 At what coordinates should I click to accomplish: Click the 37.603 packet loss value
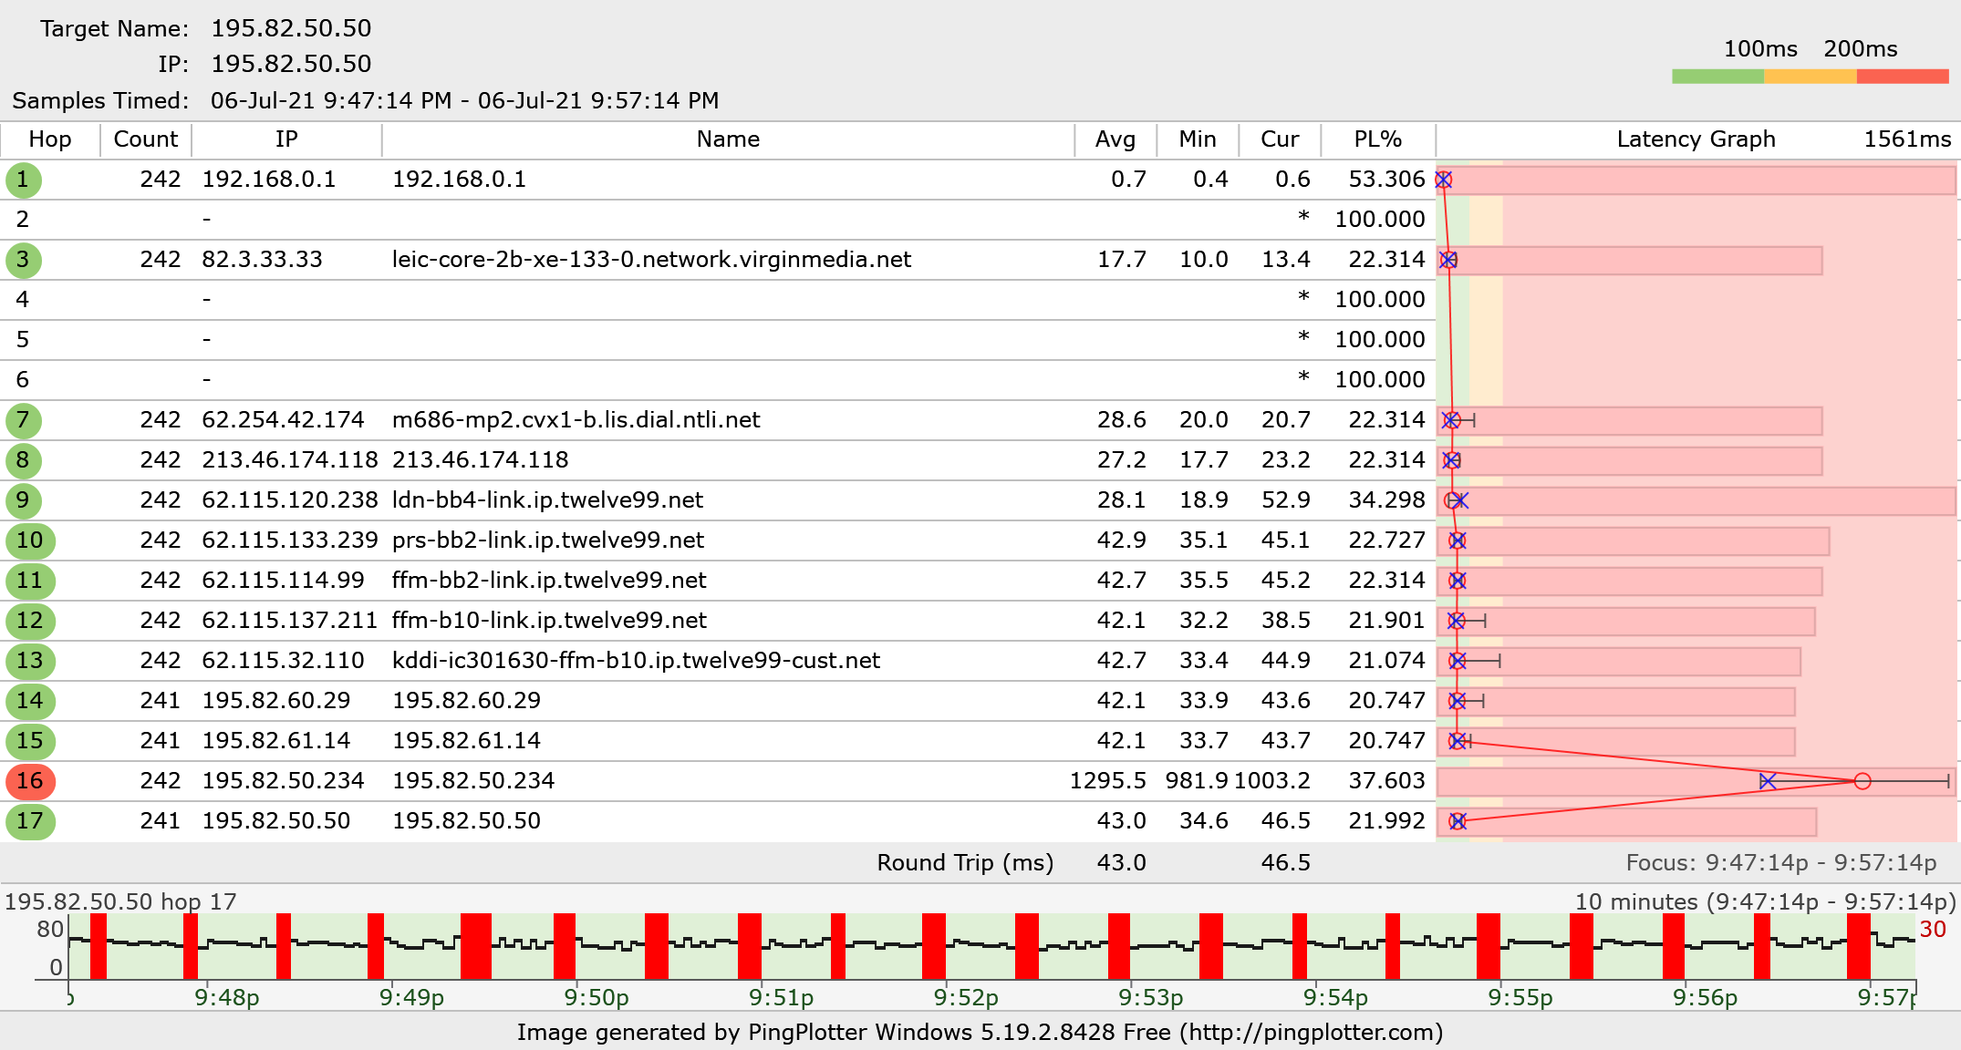[1386, 781]
